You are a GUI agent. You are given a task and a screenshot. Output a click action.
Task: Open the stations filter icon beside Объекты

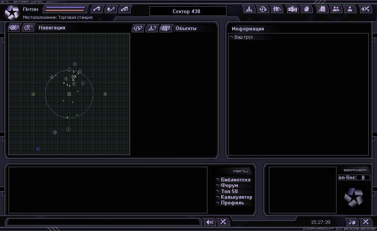tap(138, 28)
